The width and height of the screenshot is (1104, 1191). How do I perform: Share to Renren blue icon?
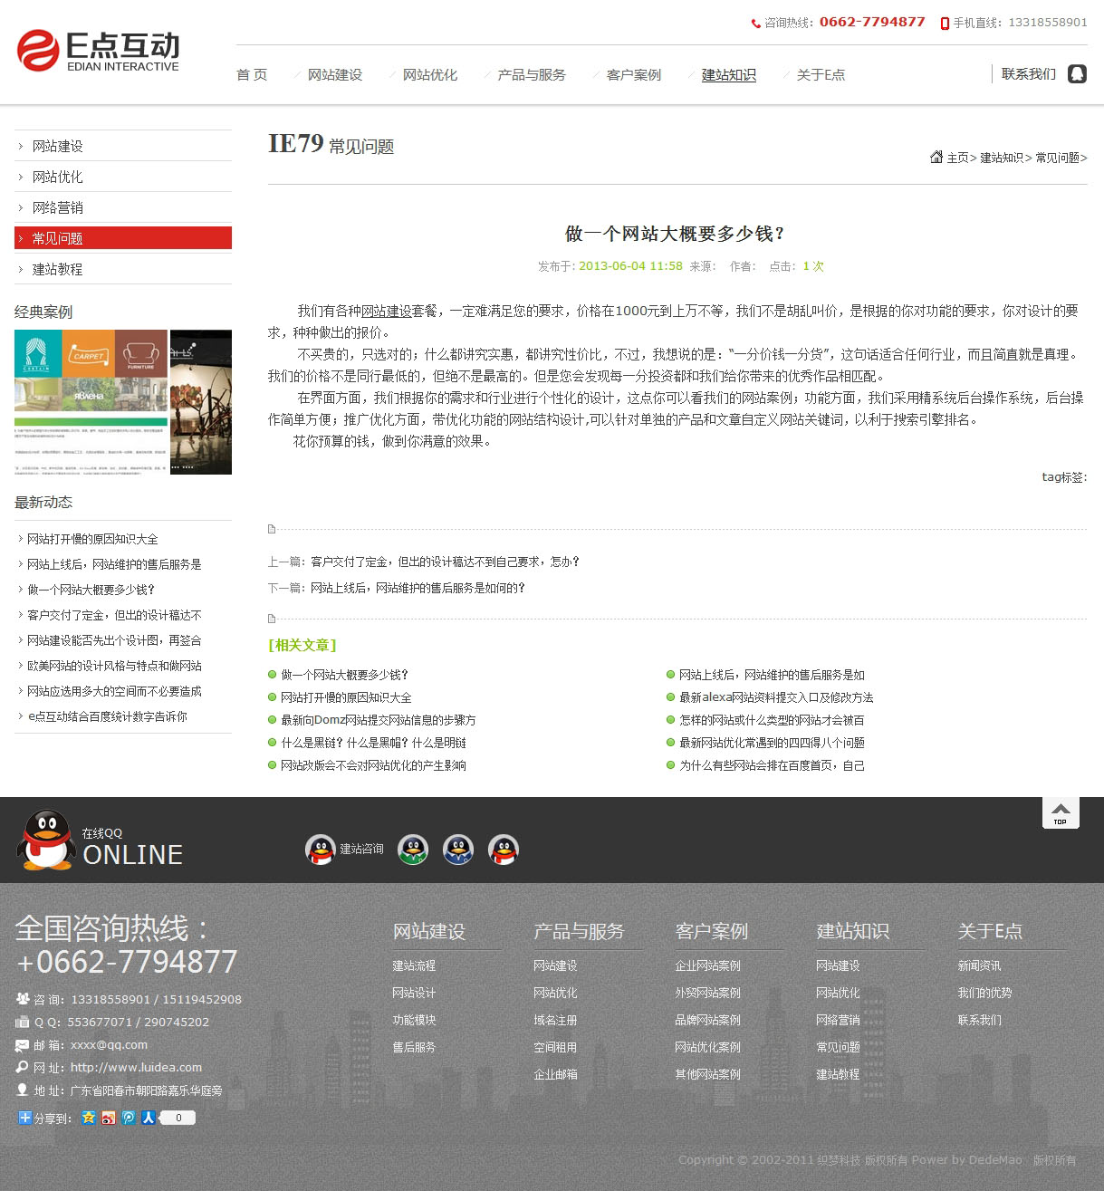click(149, 1118)
